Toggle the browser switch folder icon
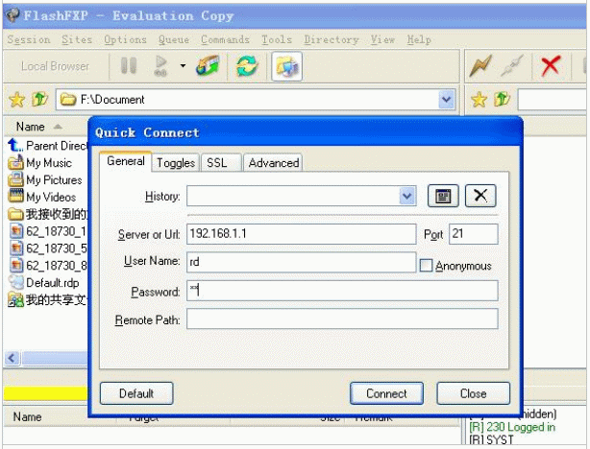590x449 pixels. click(286, 66)
